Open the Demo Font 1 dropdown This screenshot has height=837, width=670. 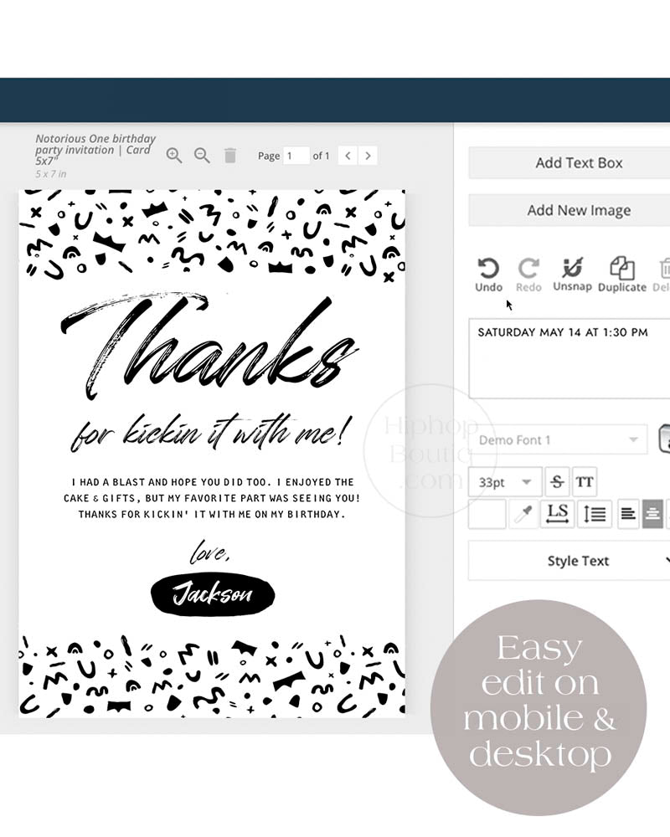click(x=558, y=439)
